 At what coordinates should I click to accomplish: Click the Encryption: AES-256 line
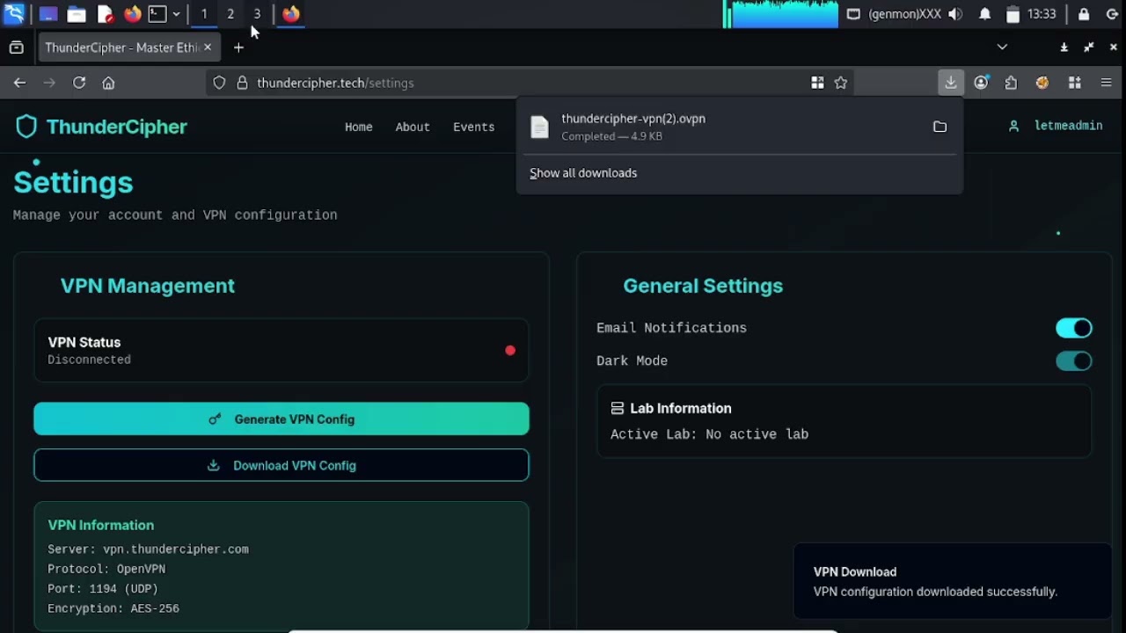113,608
